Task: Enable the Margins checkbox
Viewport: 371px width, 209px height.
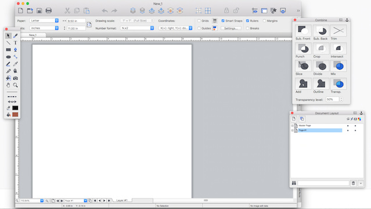Action: tap(264, 21)
